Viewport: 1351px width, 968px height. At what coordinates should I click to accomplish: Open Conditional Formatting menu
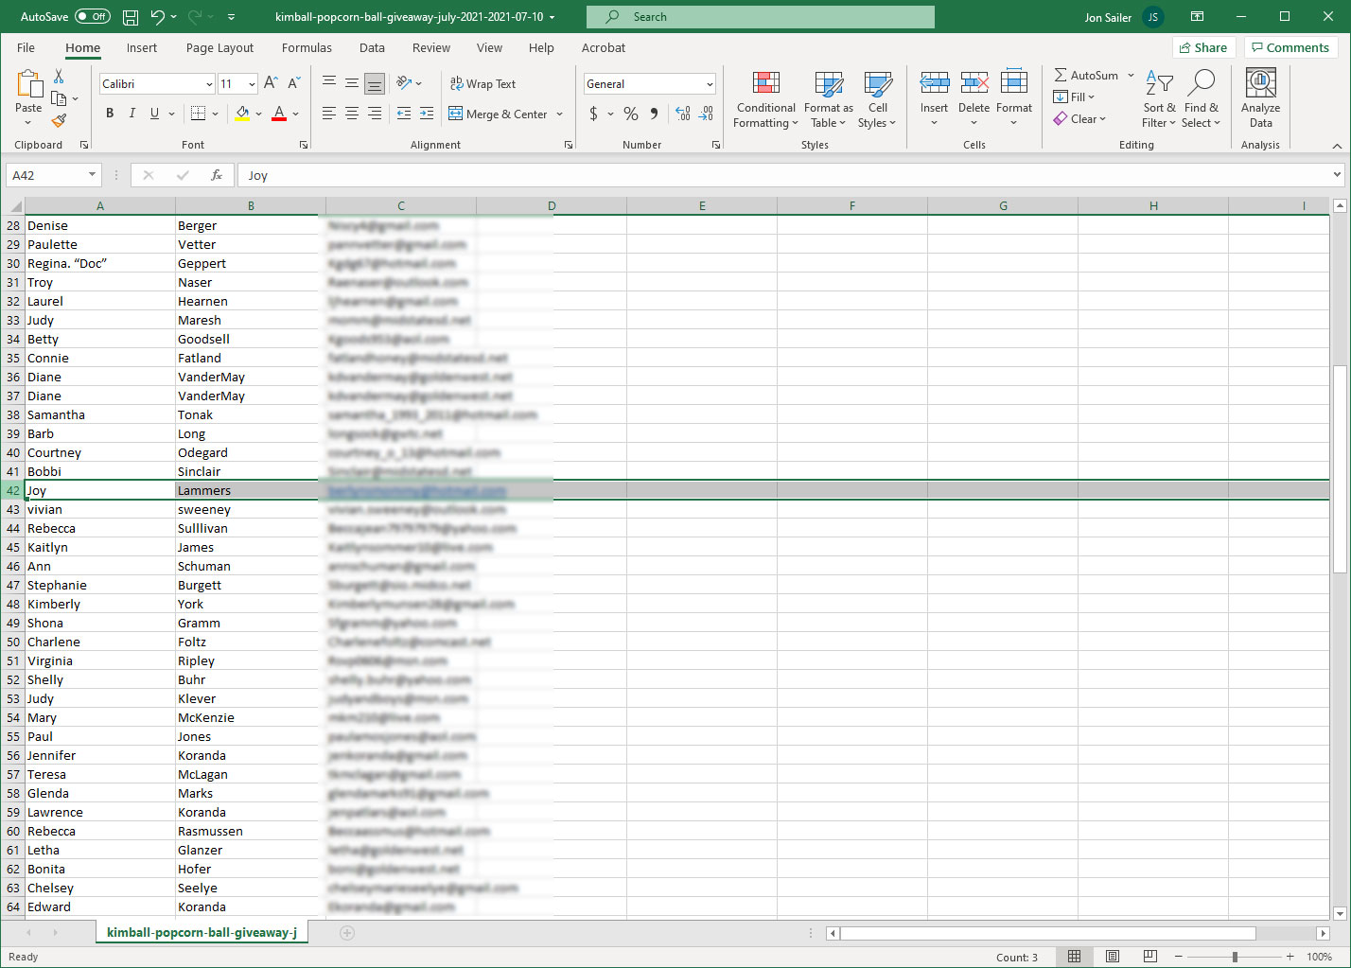pos(765,99)
